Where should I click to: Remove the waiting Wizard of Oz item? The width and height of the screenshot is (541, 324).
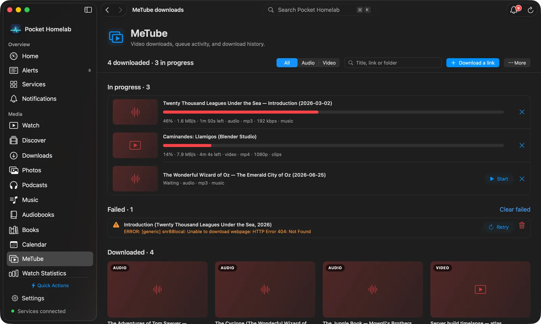[522, 179]
